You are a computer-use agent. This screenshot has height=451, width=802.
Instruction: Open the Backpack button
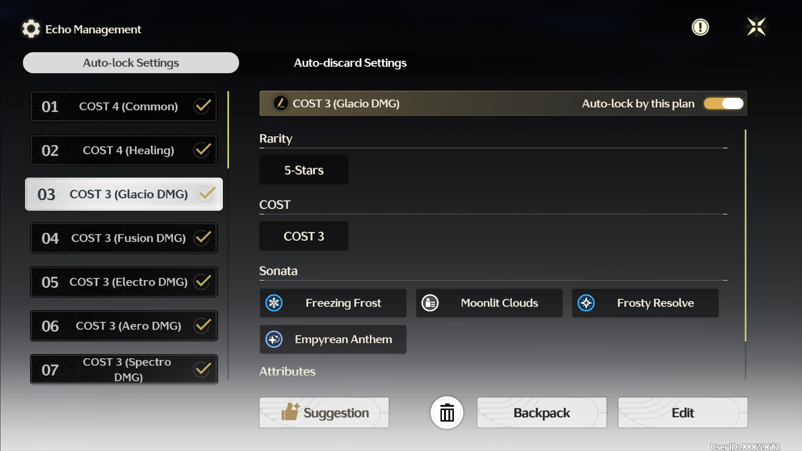pos(541,413)
